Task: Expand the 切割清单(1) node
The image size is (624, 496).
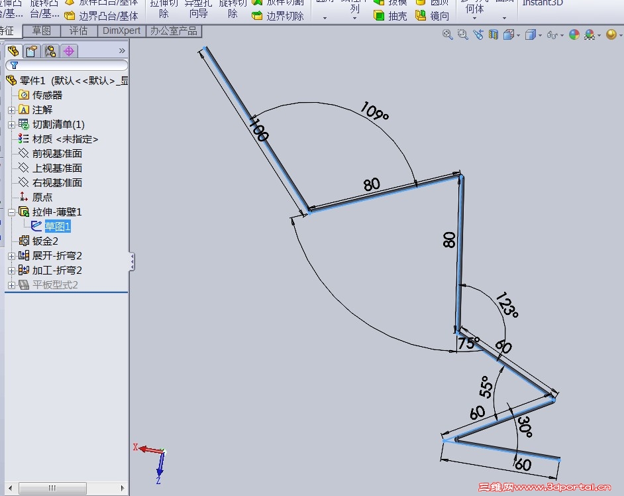Action: pyautogui.click(x=11, y=125)
